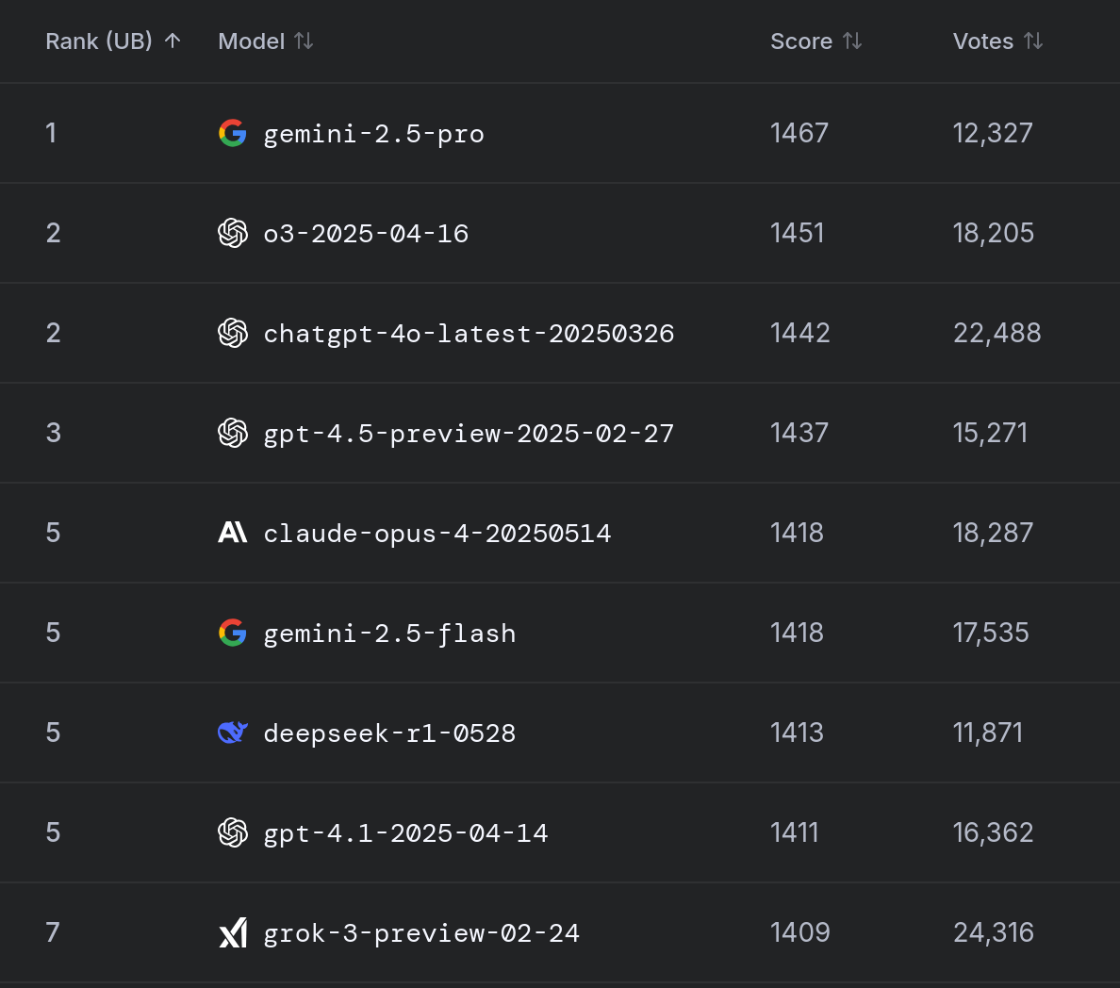Image resolution: width=1120 pixels, height=988 pixels.
Task: Click the Google logo beside gemini-2.5-flash
Action: (232, 633)
